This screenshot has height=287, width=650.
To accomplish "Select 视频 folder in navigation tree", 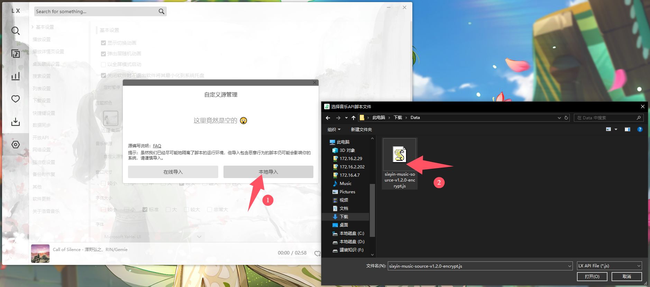I will 344,200.
